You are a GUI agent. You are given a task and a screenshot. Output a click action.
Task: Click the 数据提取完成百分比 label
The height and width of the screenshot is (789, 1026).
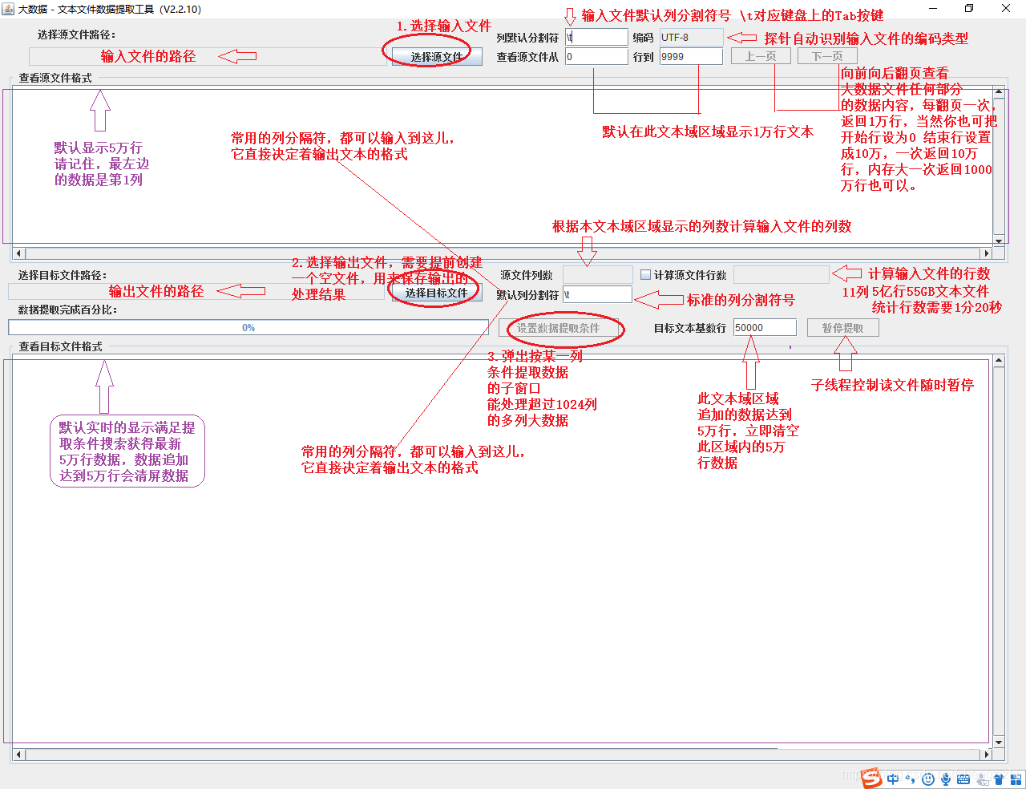(x=67, y=310)
